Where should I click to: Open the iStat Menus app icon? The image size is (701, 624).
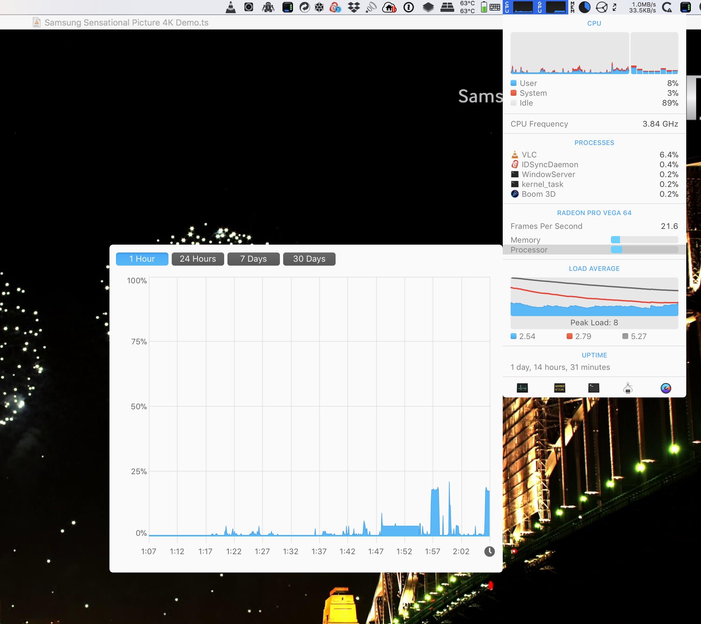pyautogui.click(x=666, y=388)
